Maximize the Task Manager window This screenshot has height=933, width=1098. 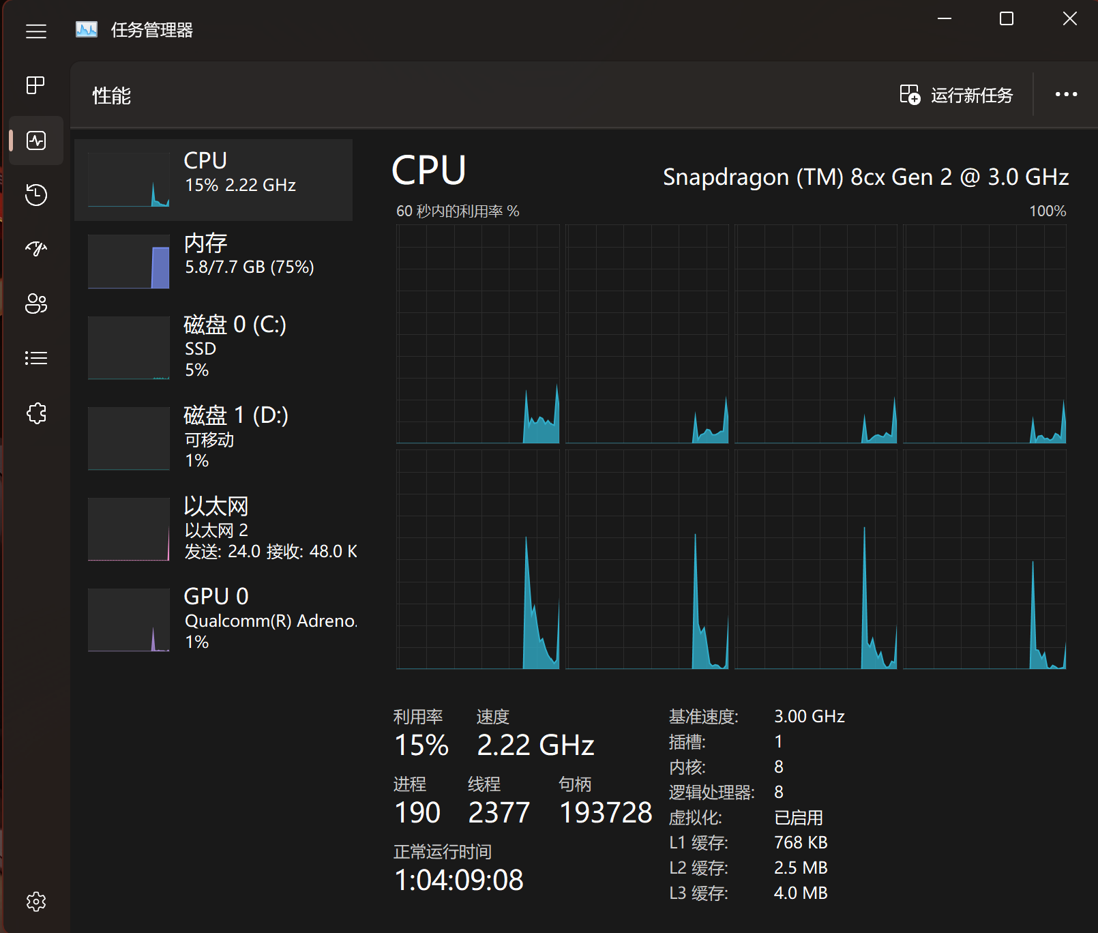[x=1007, y=19]
